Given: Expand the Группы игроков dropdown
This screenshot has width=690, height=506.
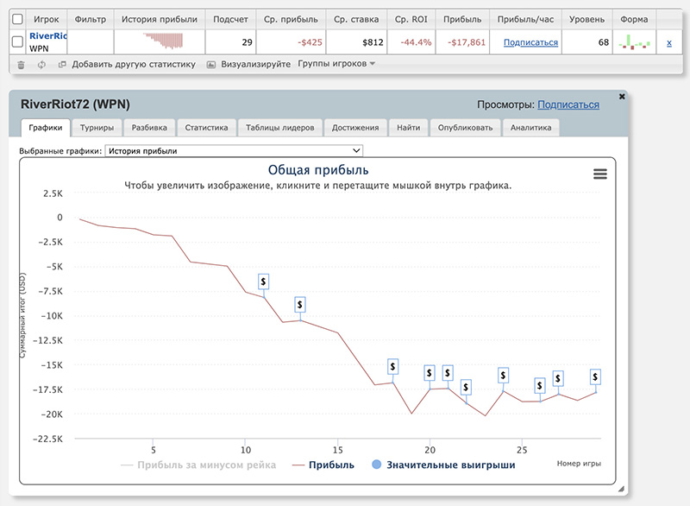Looking at the screenshot, I should click(x=336, y=64).
